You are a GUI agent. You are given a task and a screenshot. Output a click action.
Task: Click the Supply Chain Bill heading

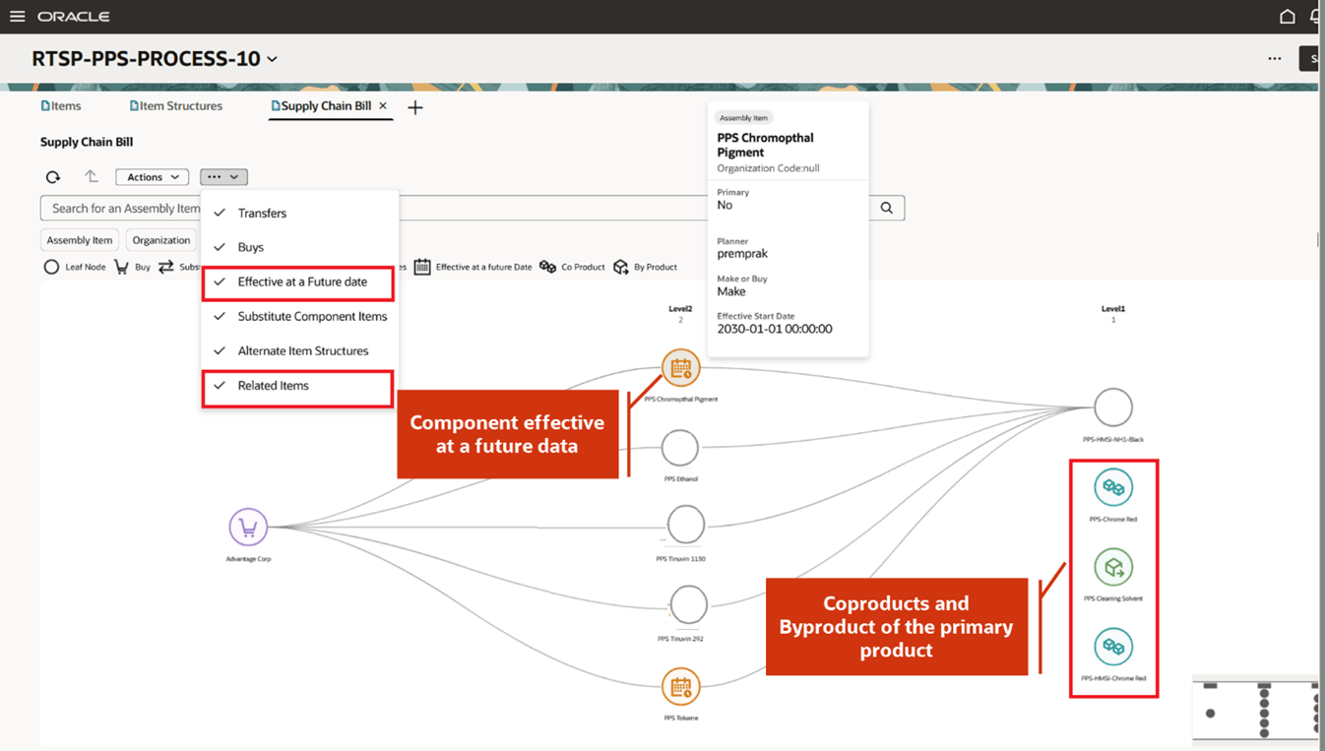click(87, 142)
